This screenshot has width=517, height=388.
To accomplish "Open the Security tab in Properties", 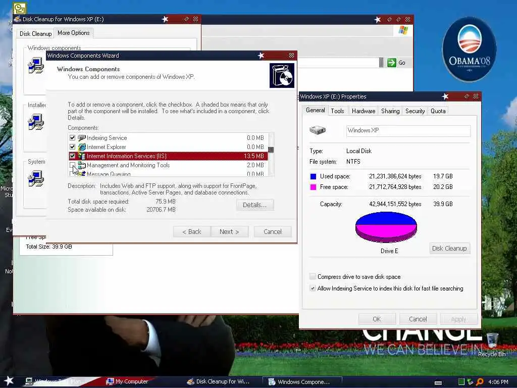I will (415, 111).
